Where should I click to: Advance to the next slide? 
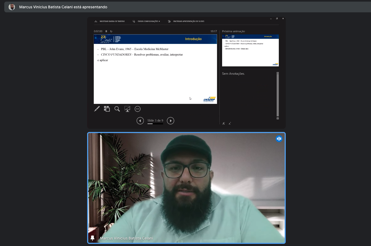point(171,121)
